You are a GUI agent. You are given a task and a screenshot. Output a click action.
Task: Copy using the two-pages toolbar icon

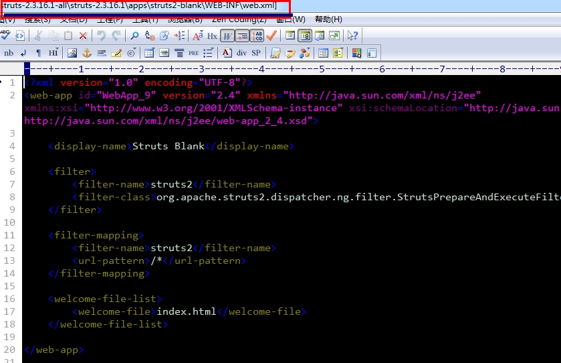click(x=53, y=35)
